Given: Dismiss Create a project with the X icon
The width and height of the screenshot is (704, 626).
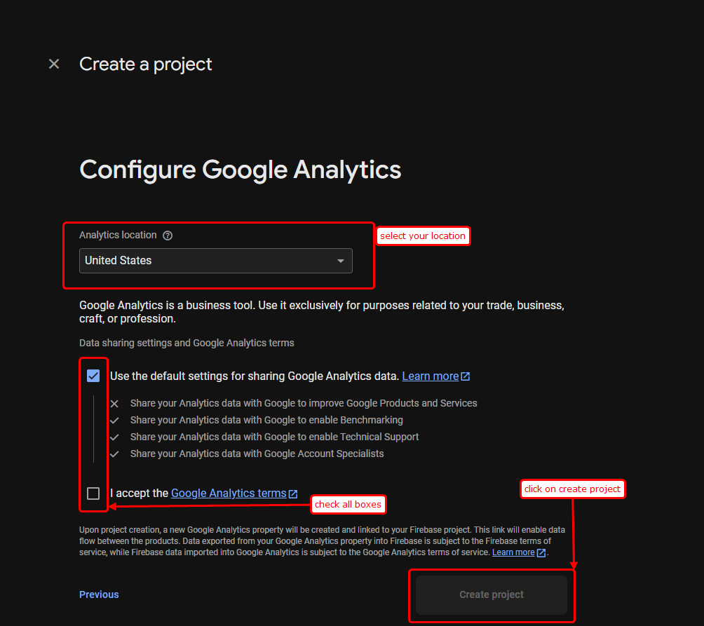Looking at the screenshot, I should point(54,64).
